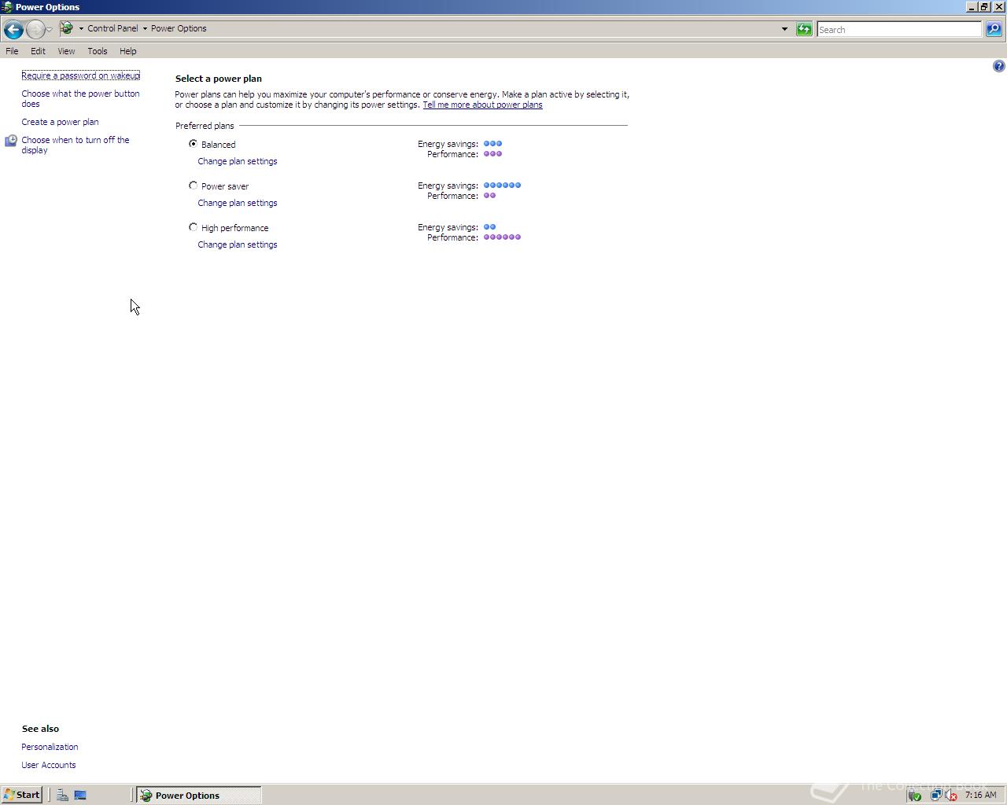Click the Start button
The height and width of the screenshot is (805, 1007).
coord(22,795)
